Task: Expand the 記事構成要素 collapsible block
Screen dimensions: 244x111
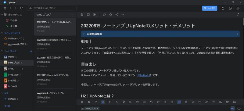Action: tap(84, 34)
